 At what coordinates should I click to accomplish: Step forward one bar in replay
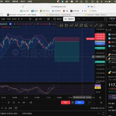click(x=14, y=102)
